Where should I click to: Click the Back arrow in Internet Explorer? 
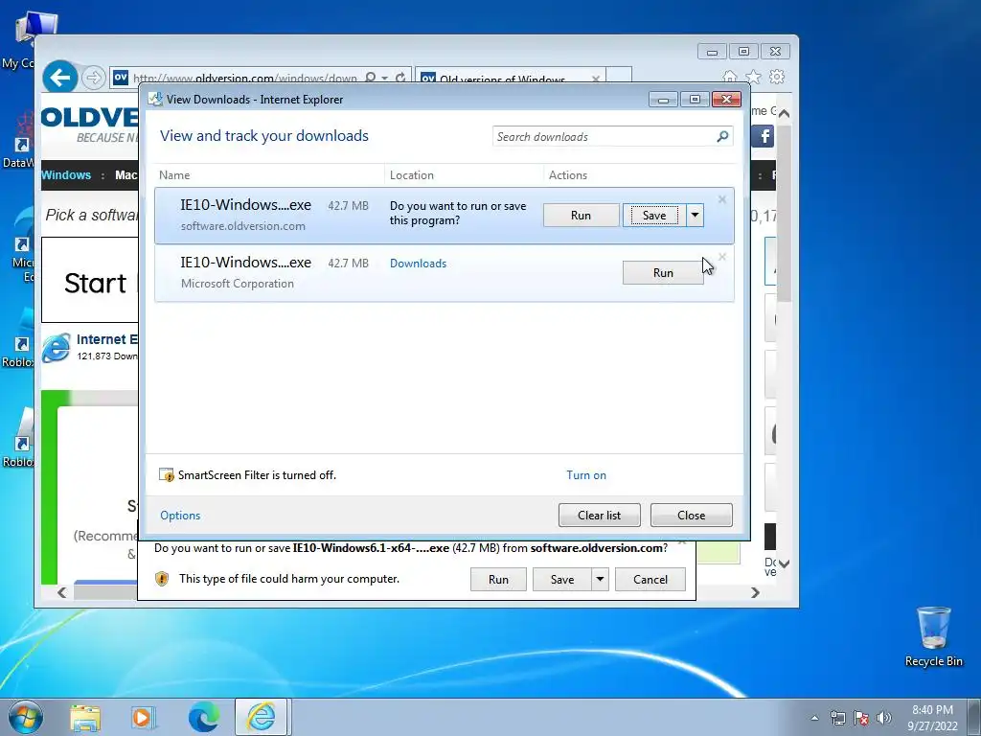click(60, 78)
